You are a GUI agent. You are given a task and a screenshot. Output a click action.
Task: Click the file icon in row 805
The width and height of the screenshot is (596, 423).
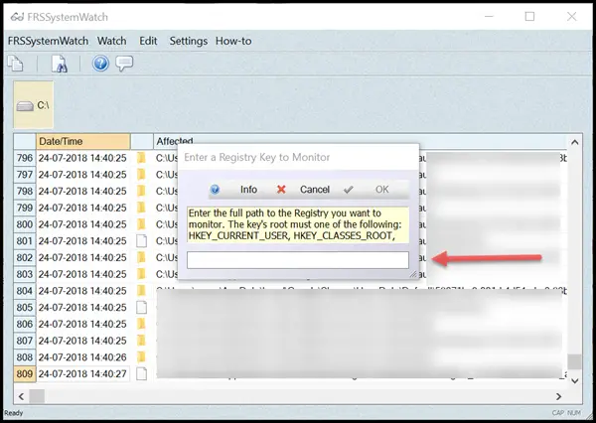pos(141,308)
